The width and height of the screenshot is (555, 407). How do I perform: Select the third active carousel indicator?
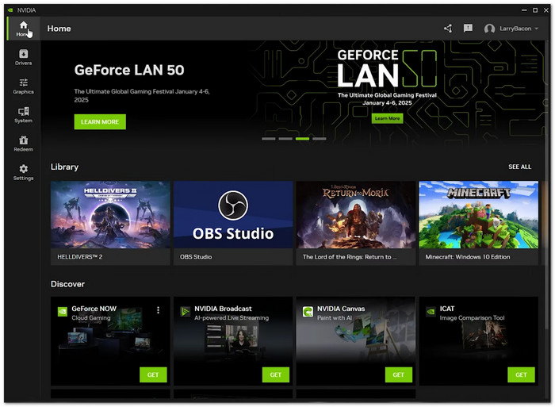coord(302,139)
